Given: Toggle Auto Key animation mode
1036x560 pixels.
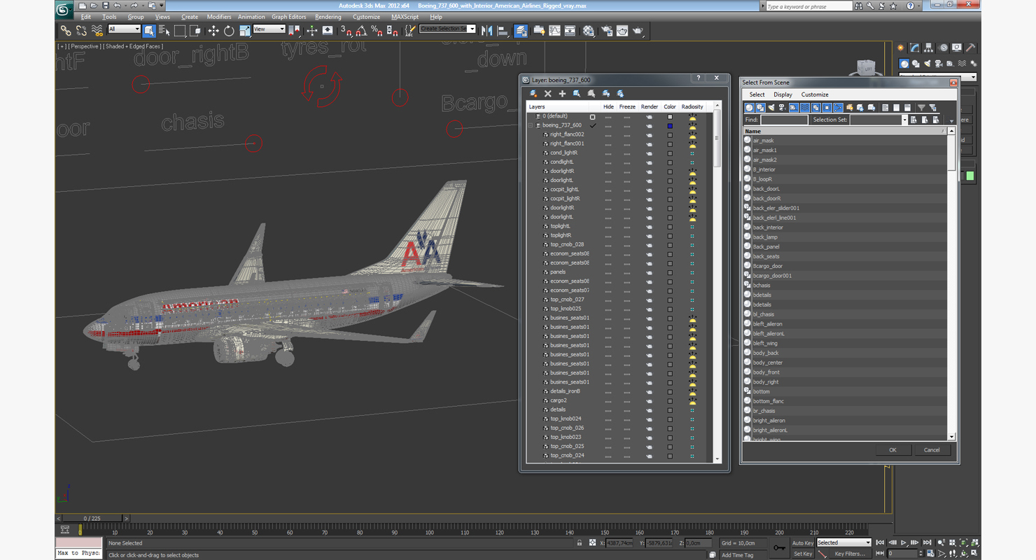Looking at the screenshot, I should [802, 543].
